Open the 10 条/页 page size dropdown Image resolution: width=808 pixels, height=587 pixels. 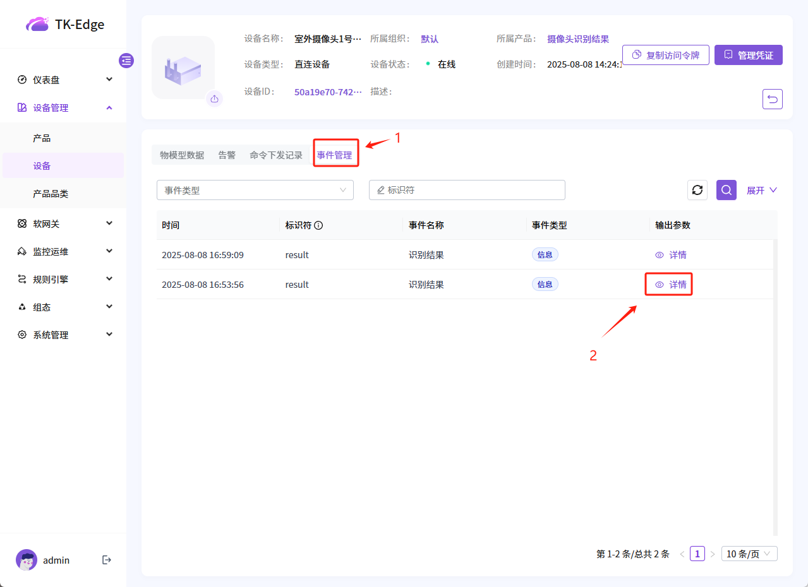click(x=749, y=554)
